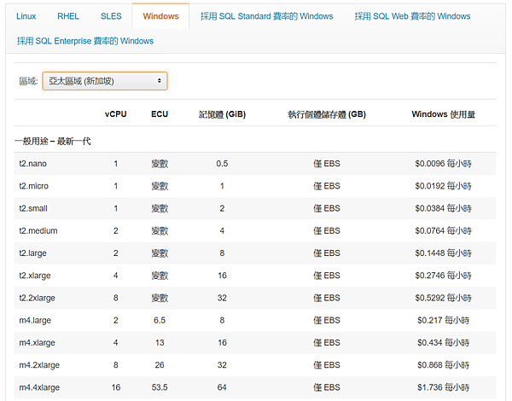Click the 記憶體 (GiB) column header

(x=222, y=114)
